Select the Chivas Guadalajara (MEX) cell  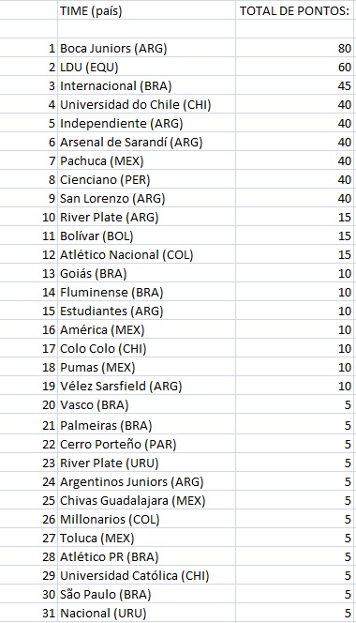click(146, 500)
